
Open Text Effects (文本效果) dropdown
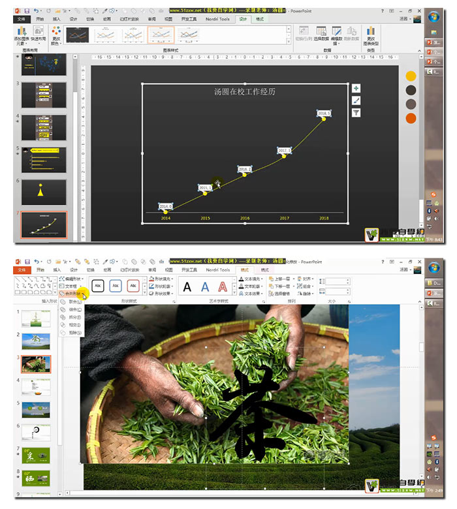pos(251,294)
